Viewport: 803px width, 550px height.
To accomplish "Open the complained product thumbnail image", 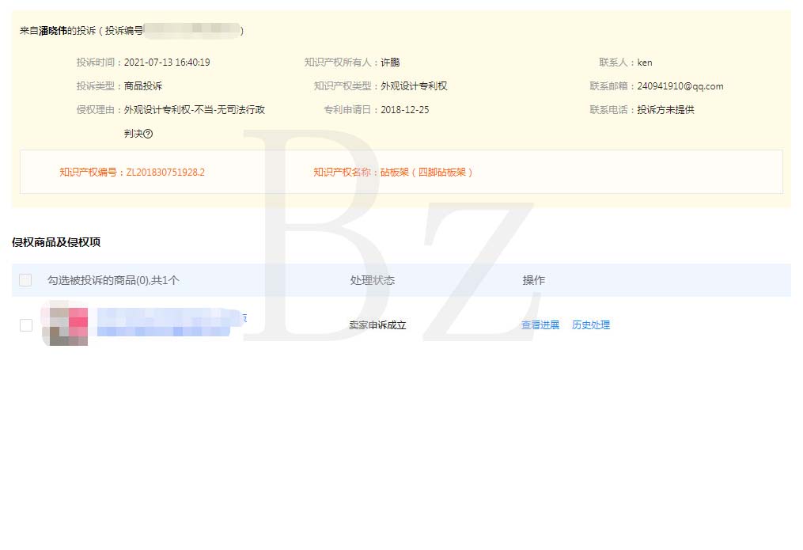I will click(66, 324).
